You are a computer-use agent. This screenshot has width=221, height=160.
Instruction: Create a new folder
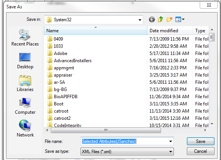click(x=169, y=19)
